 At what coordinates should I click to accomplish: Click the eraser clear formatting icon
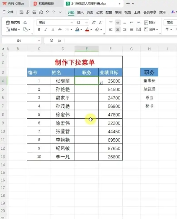(x=97, y=30)
